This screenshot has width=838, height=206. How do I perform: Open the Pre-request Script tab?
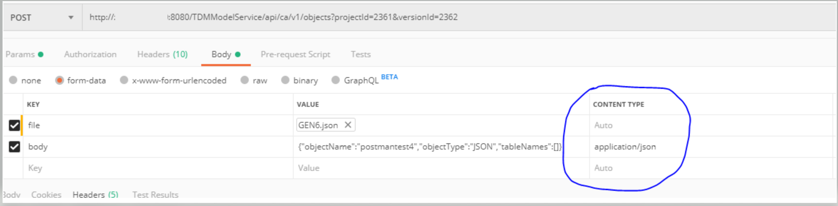coord(295,54)
